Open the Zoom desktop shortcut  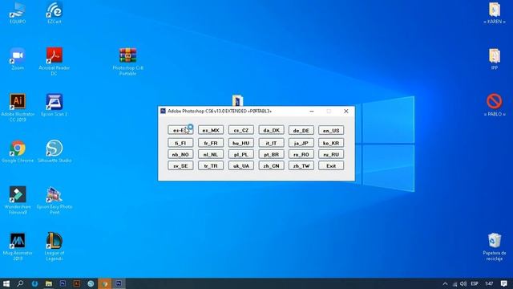pos(18,59)
